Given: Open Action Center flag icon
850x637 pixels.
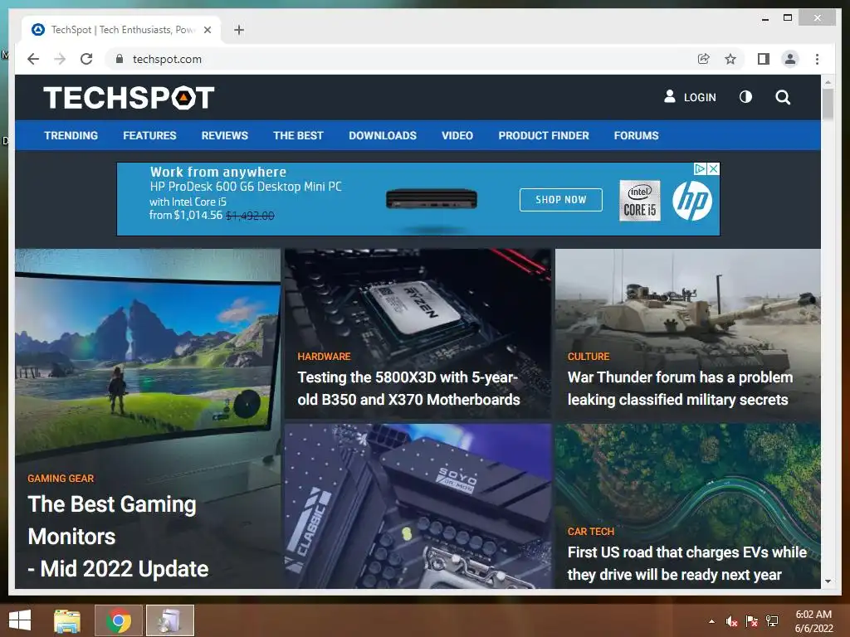Looking at the screenshot, I should point(751,621).
